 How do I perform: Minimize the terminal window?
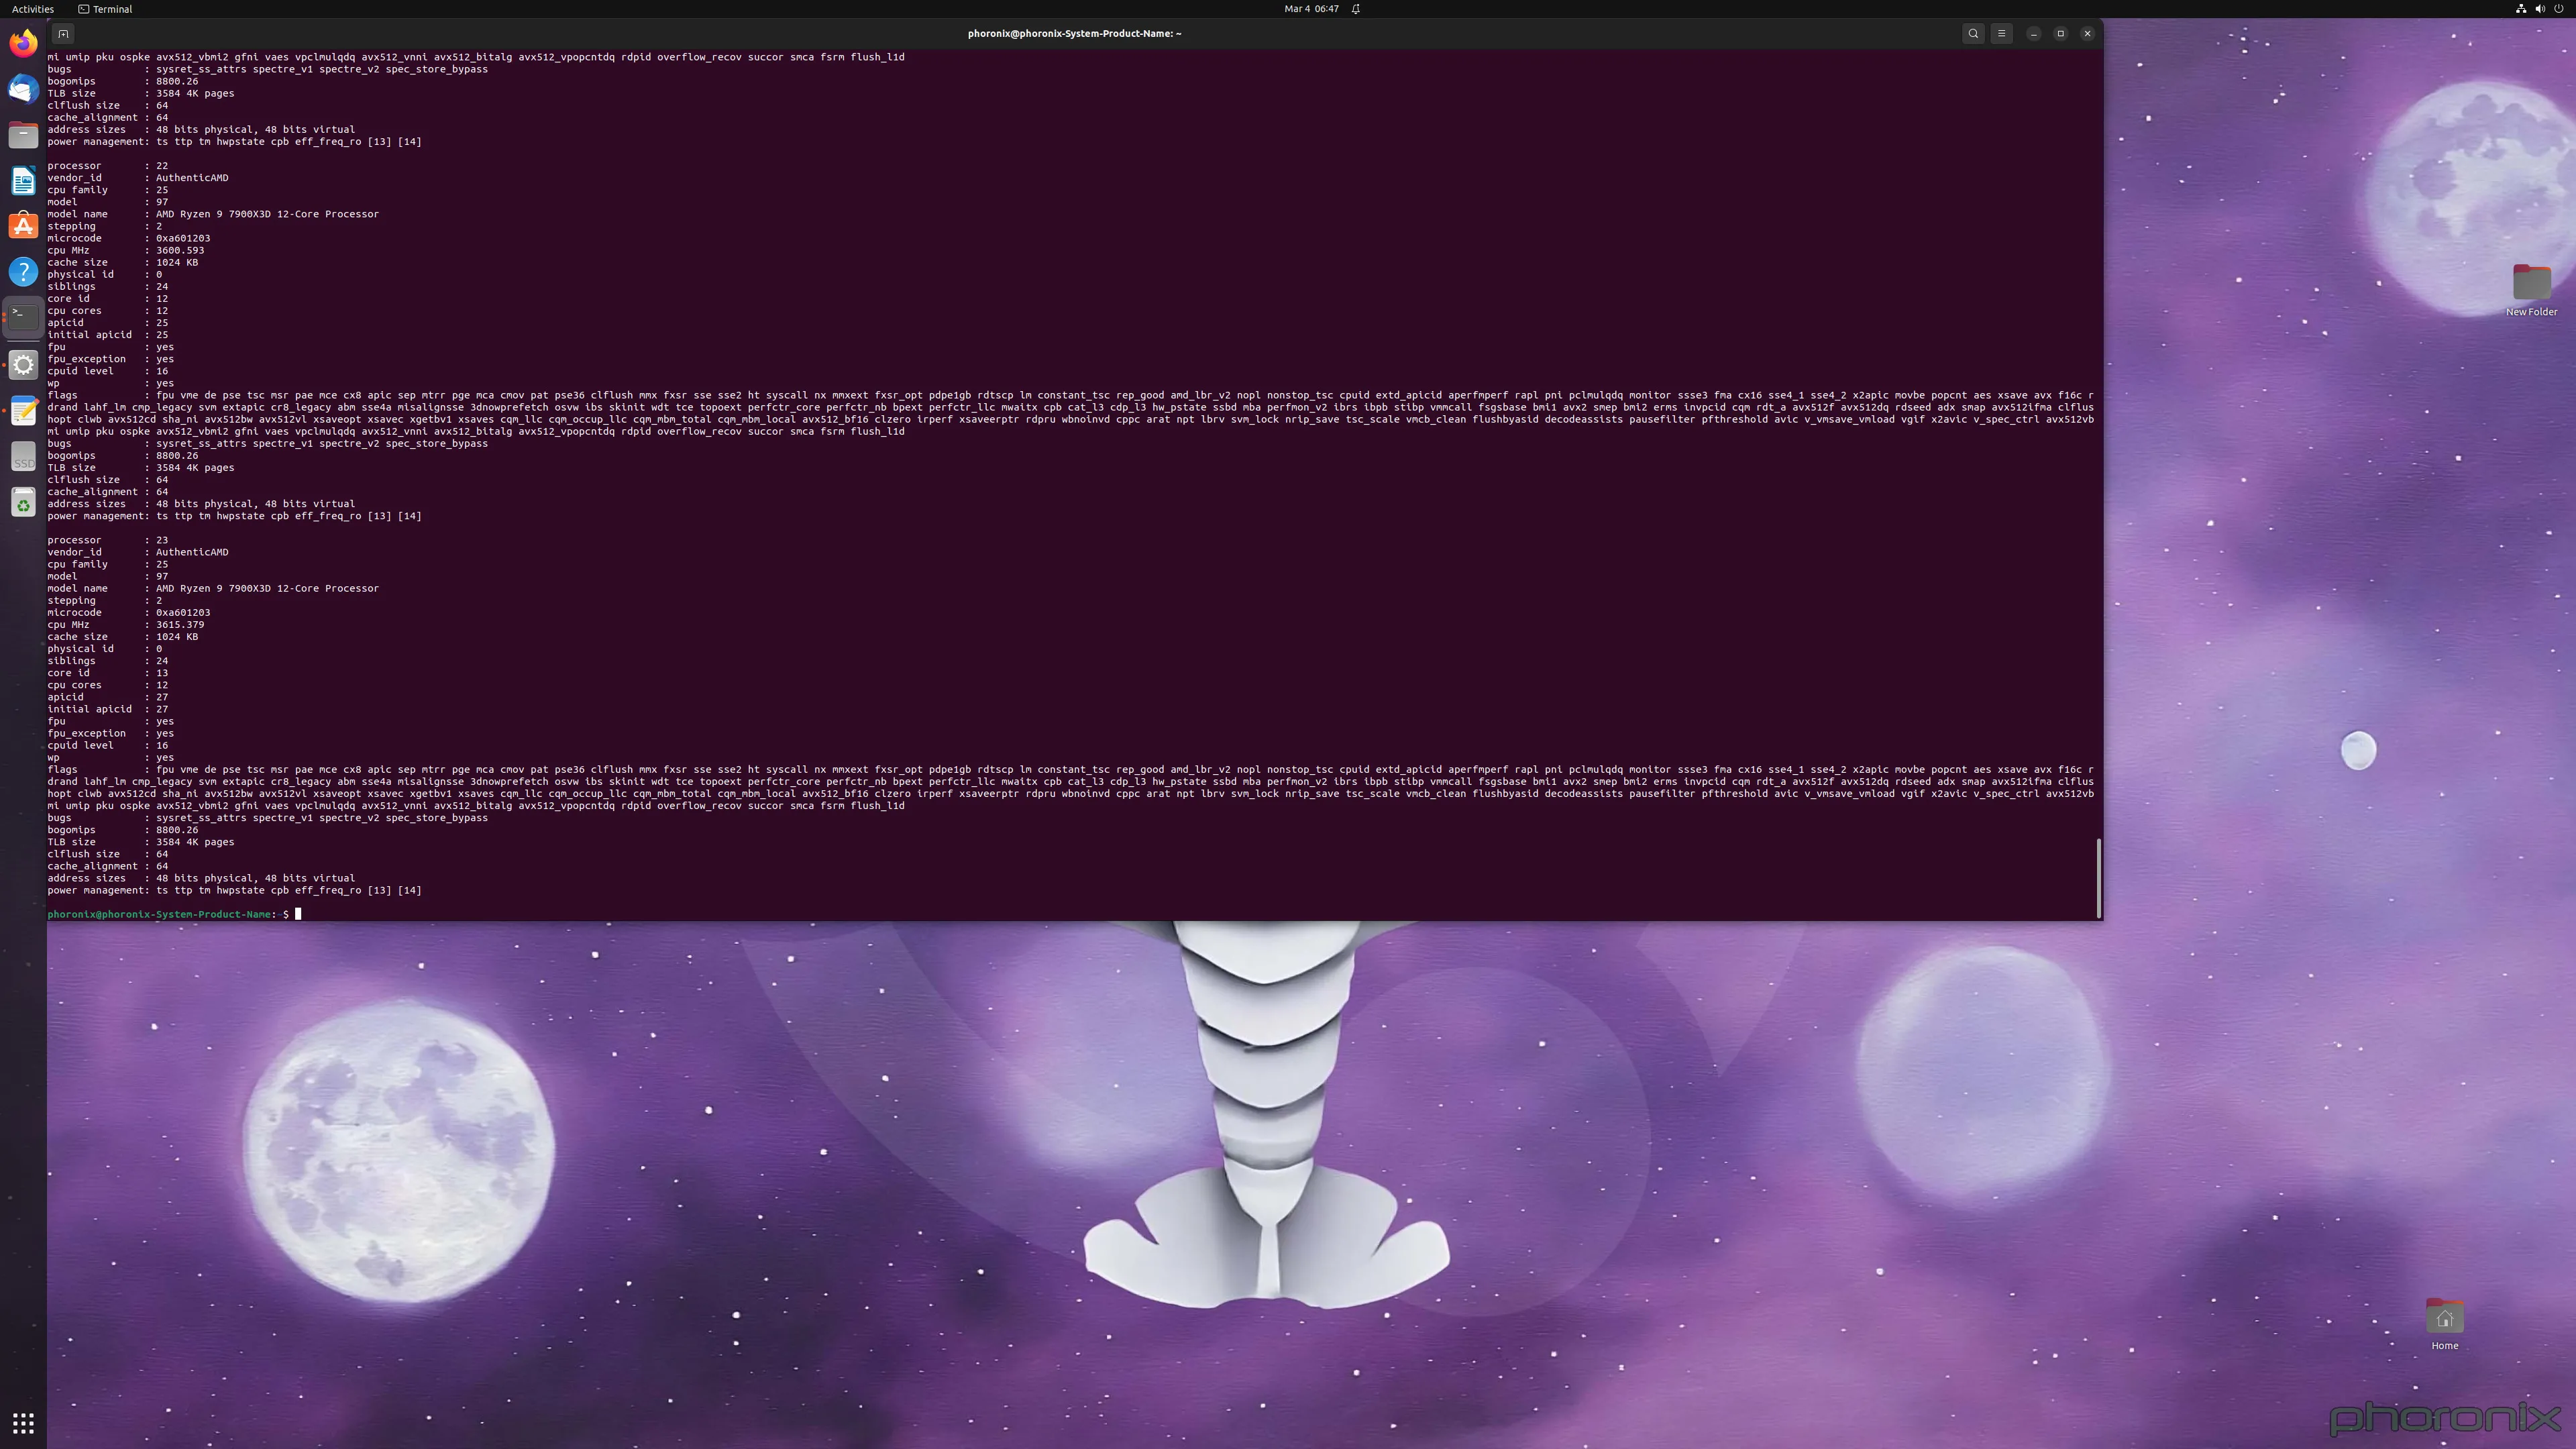pos(2033,33)
